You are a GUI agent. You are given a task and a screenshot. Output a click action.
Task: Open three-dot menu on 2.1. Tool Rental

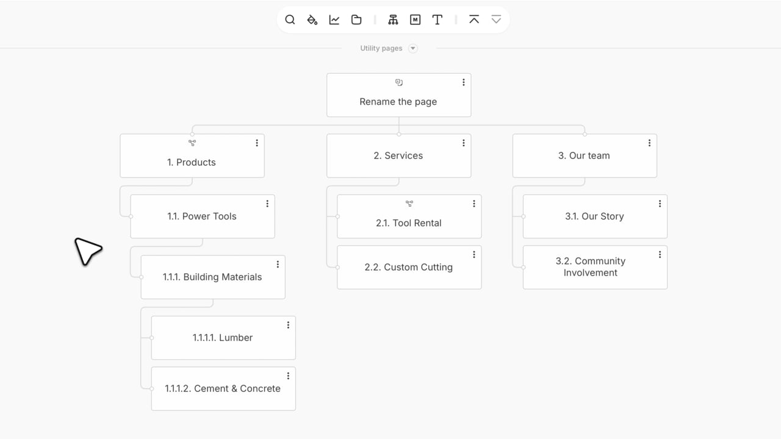coord(474,204)
